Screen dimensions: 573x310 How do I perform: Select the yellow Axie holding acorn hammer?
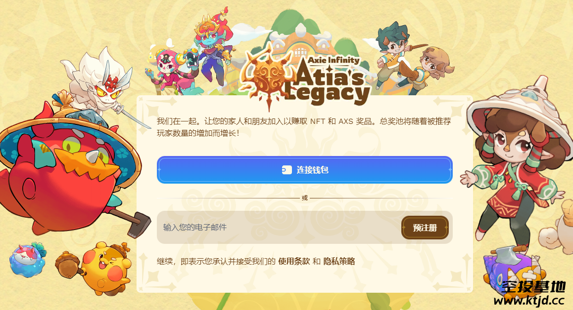point(98,268)
